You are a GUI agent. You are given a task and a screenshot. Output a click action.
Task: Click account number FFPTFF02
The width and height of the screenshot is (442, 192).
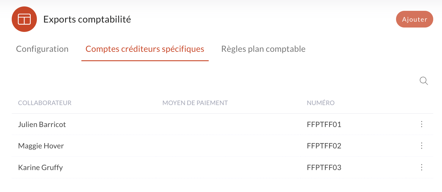pyautogui.click(x=324, y=146)
